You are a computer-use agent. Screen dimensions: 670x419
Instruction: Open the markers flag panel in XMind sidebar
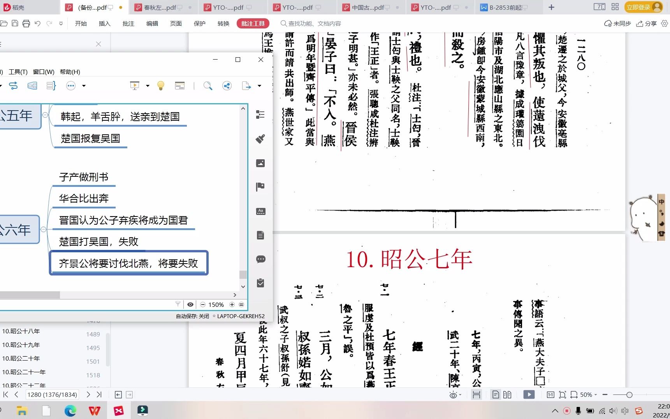(x=260, y=187)
